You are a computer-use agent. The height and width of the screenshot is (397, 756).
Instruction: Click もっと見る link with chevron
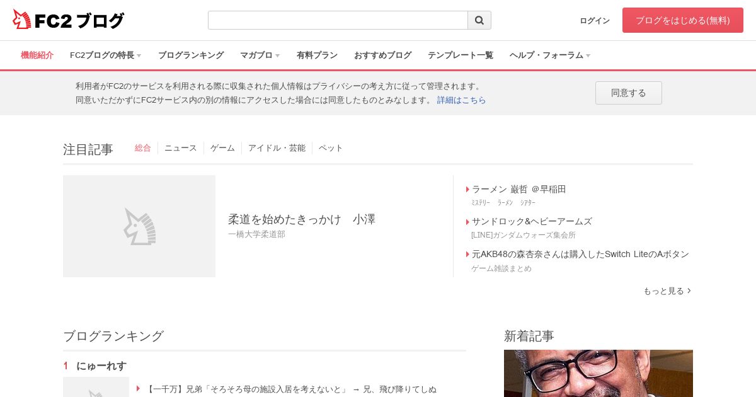click(x=667, y=291)
